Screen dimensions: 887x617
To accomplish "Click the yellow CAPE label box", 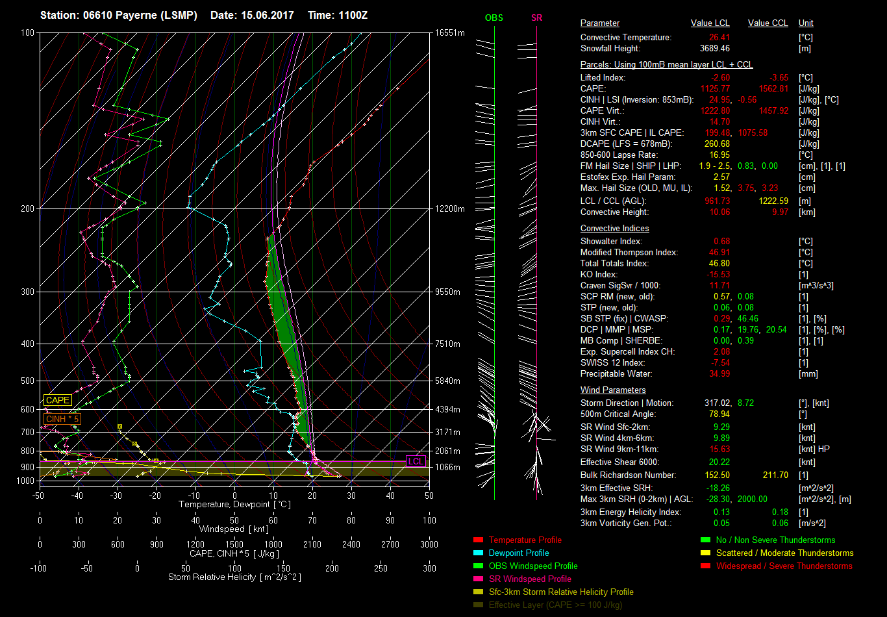I will coord(57,401).
